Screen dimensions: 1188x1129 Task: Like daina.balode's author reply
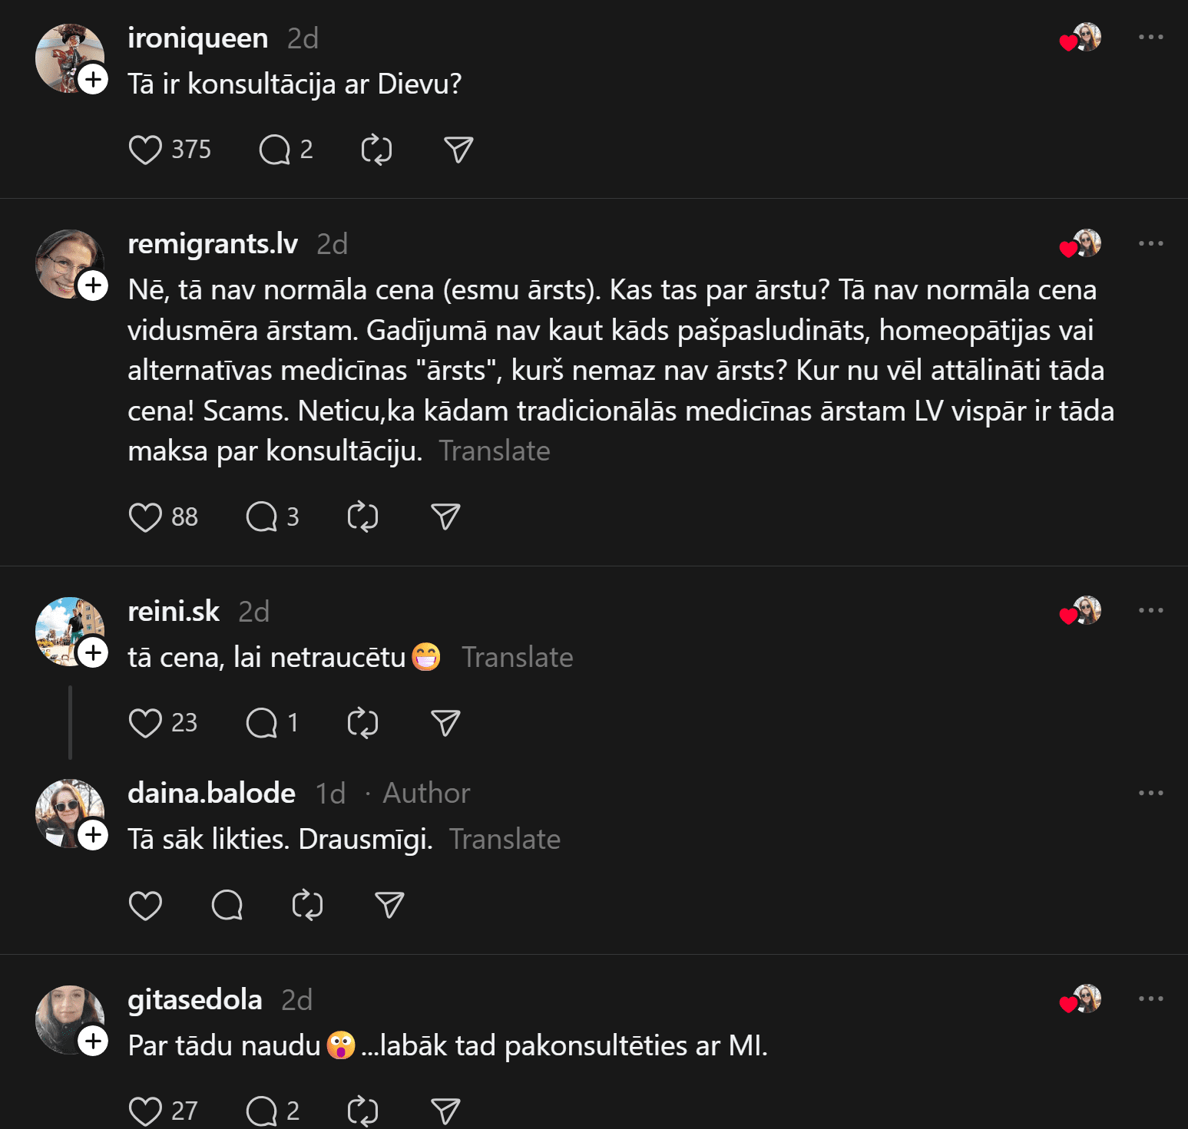coord(145,906)
